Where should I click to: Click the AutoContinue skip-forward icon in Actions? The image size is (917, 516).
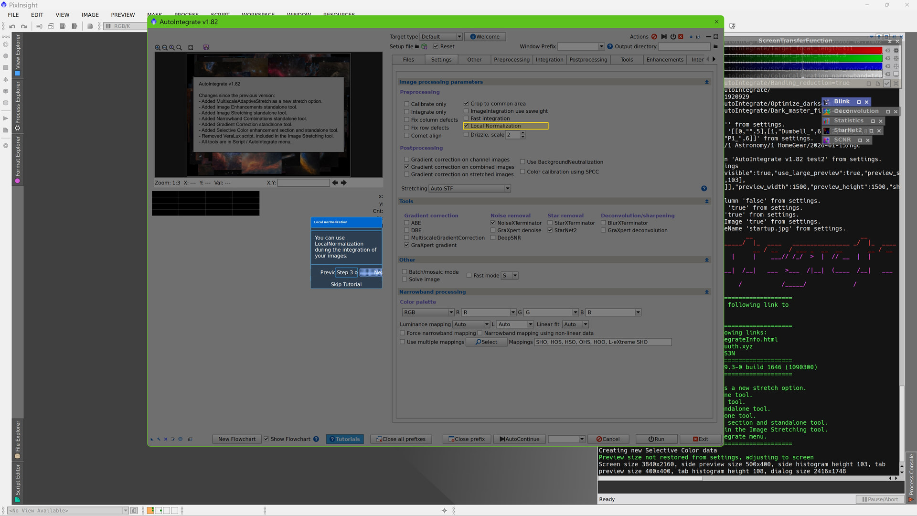point(664,37)
